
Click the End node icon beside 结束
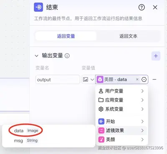coord(38,7)
